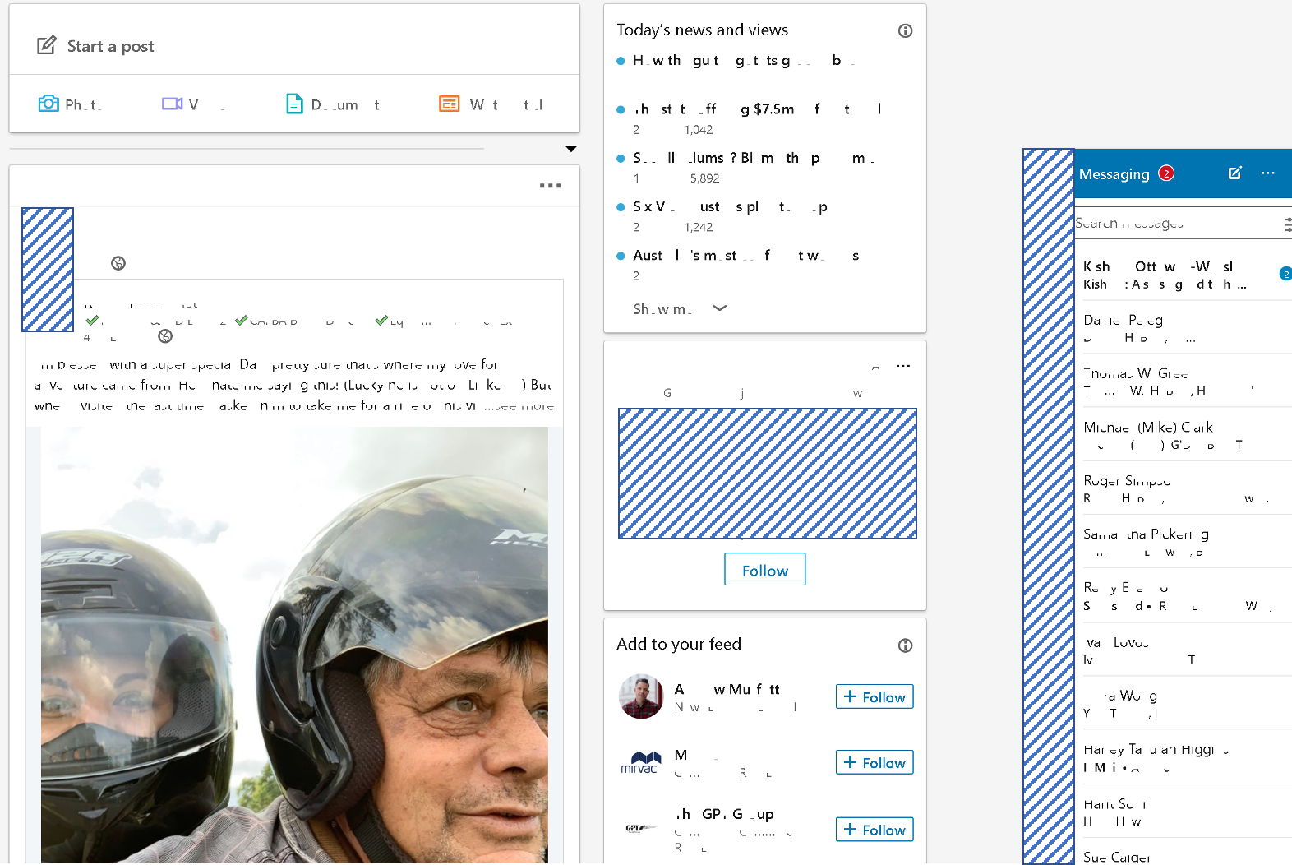Follow the GPT Group suggestion

[874, 830]
